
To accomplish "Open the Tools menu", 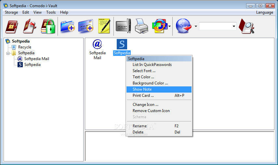I will [51, 12].
